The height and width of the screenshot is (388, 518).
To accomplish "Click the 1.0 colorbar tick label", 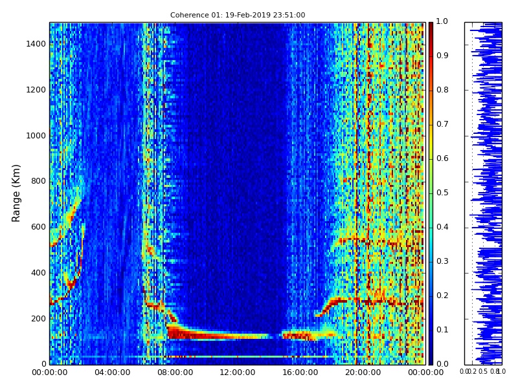I will 442,21.
